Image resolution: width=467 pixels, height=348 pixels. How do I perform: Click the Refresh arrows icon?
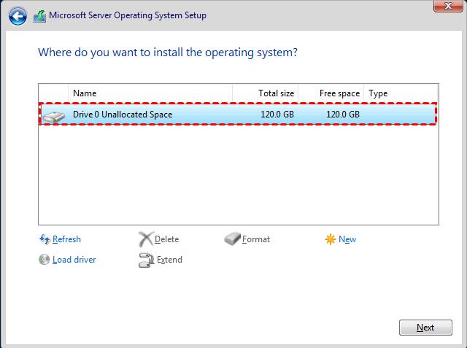click(x=45, y=239)
